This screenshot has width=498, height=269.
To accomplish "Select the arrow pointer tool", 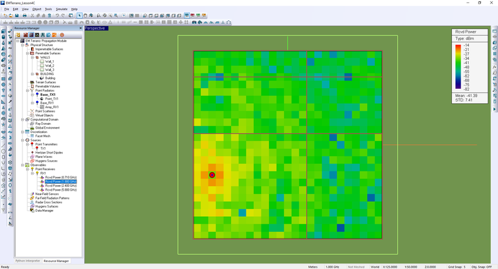I will coord(79,15).
